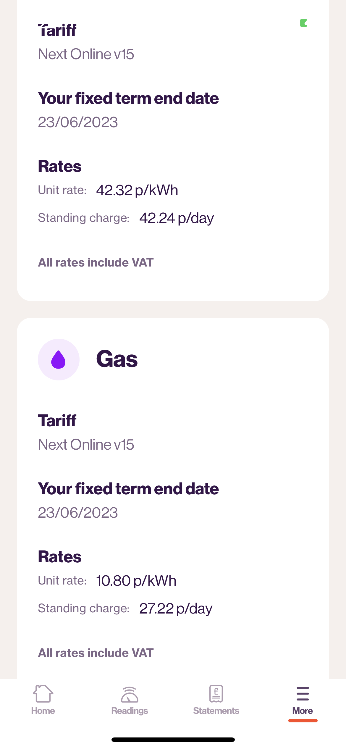Tap the Gas card's Tariff heading
The width and height of the screenshot is (346, 749).
tap(57, 420)
